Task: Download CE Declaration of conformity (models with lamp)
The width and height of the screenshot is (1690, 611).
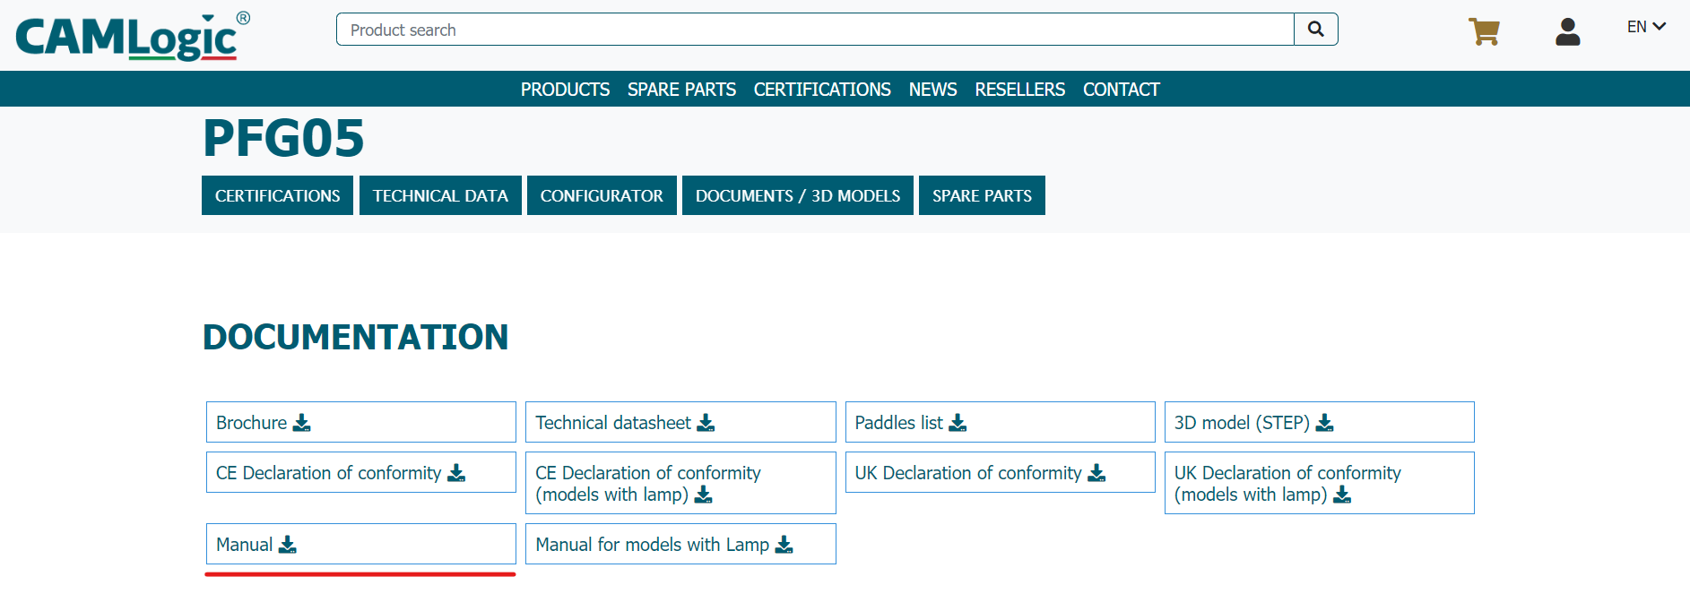Action: [x=680, y=483]
